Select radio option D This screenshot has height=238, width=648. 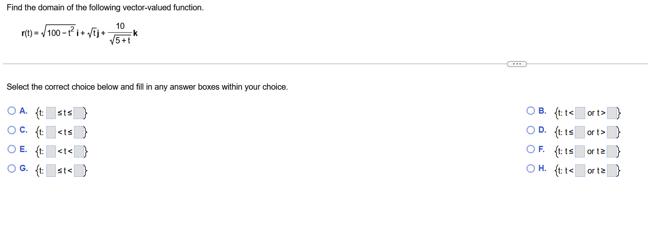[531, 130]
